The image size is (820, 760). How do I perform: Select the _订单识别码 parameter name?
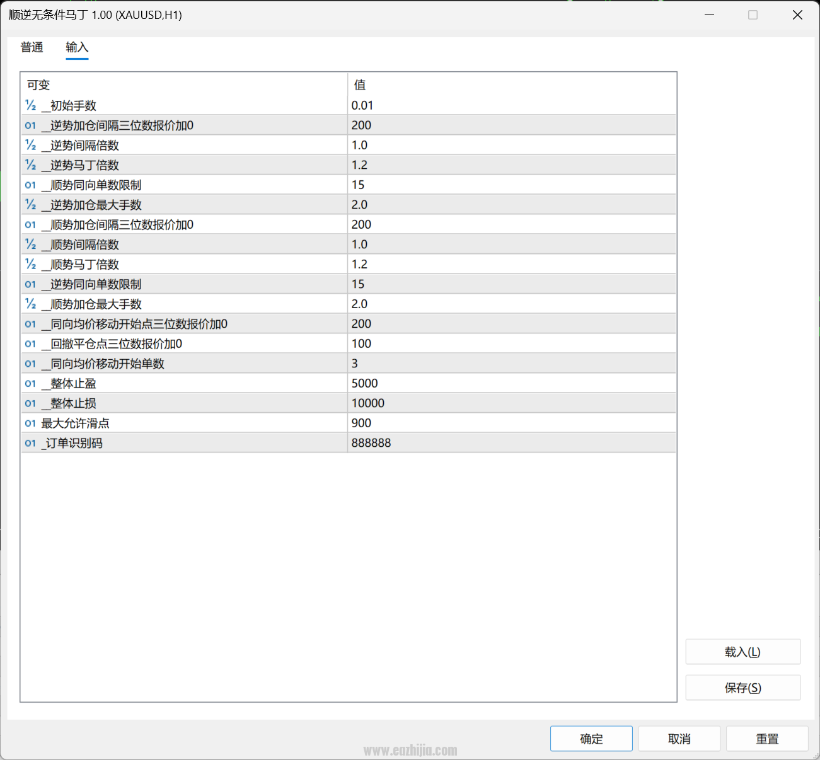(x=72, y=443)
